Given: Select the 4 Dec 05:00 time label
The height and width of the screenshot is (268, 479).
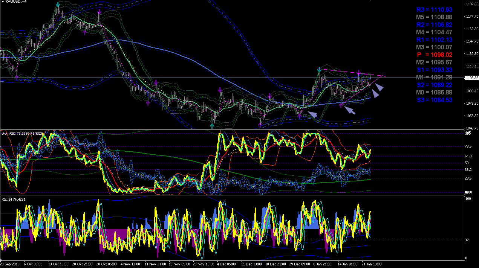Looking at the screenshot, I should 226,264.
